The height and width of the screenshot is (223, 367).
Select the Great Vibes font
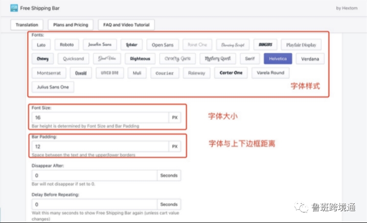[x=107, y=59]
